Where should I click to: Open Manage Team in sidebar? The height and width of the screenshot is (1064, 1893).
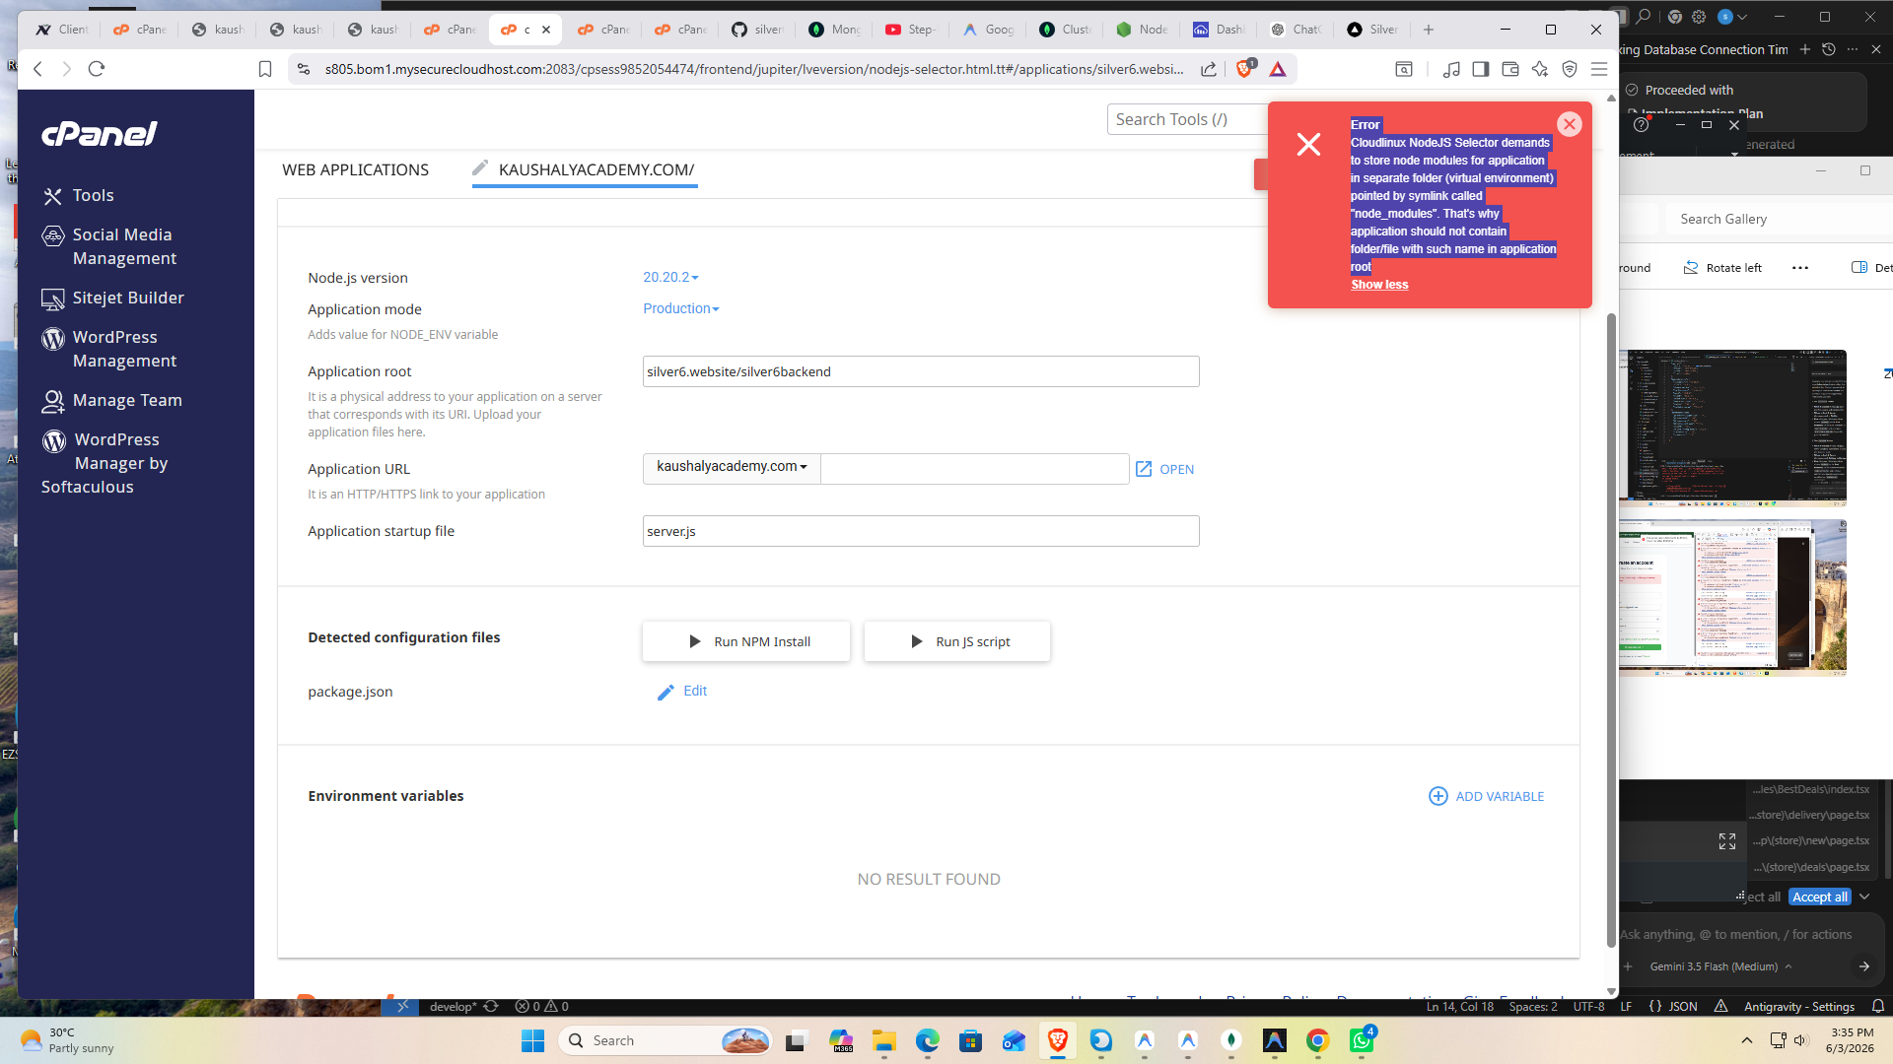click(x=111, y=400)
